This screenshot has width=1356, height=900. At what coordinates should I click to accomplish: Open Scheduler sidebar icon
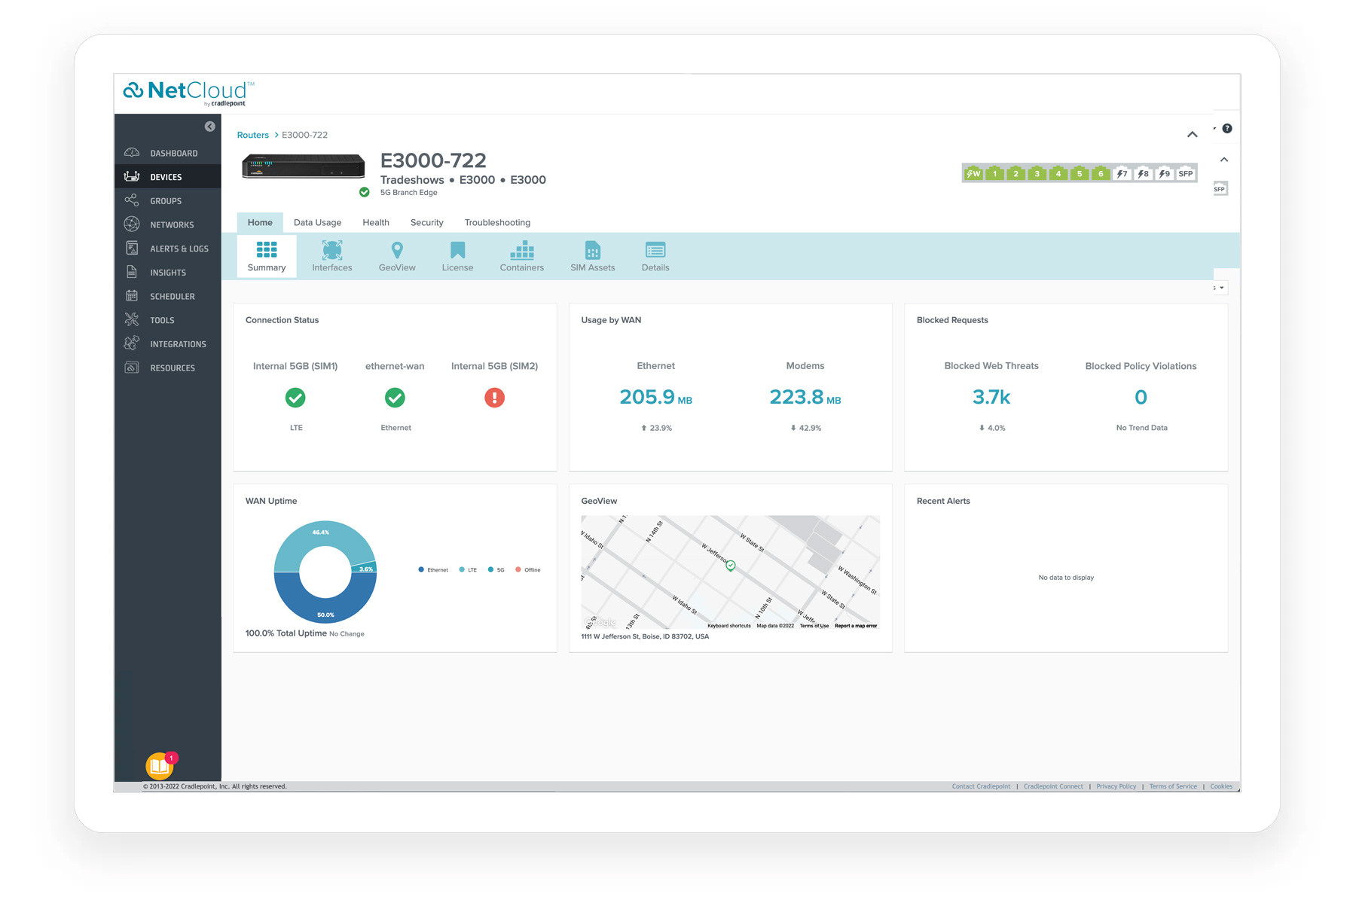pos(132,296)
